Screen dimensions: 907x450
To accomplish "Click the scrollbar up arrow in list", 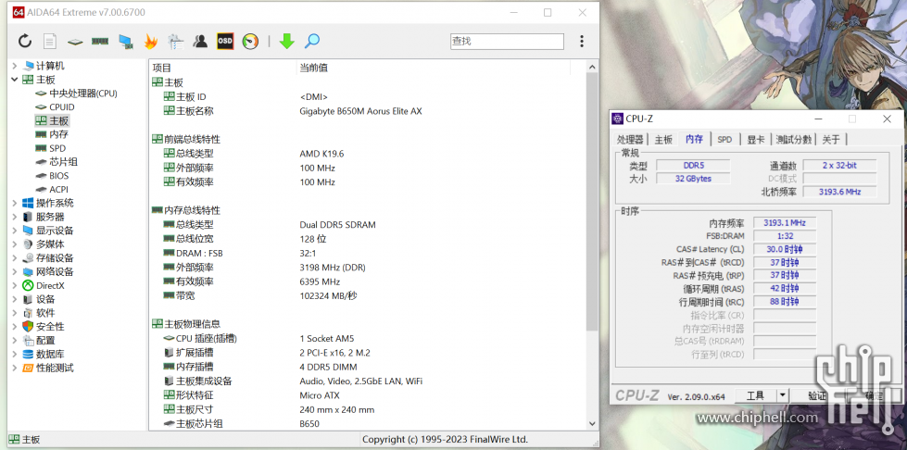I will pos(592,67).
